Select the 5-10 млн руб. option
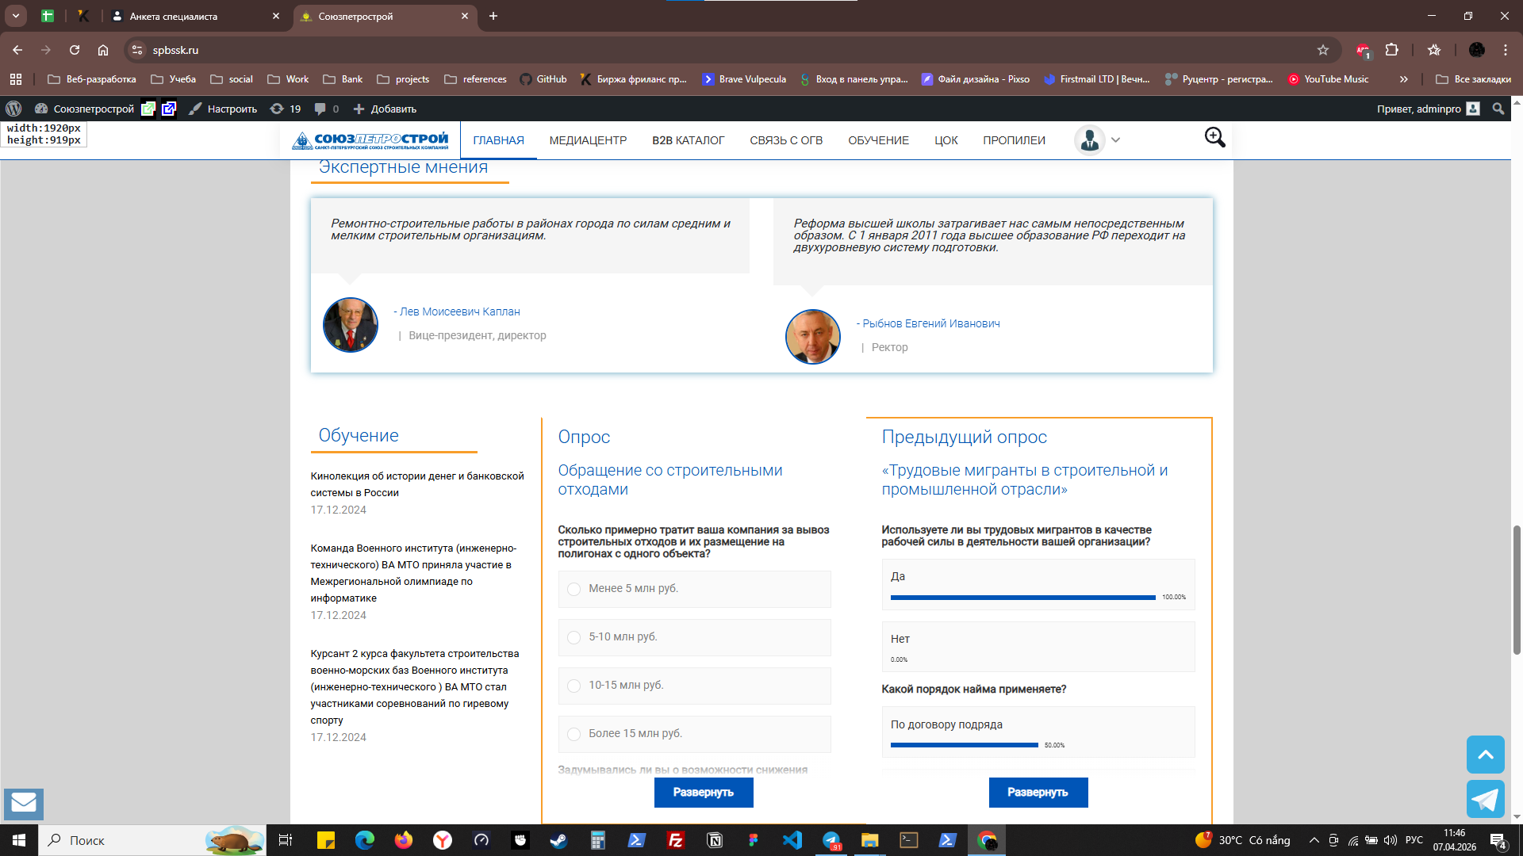 694,637
